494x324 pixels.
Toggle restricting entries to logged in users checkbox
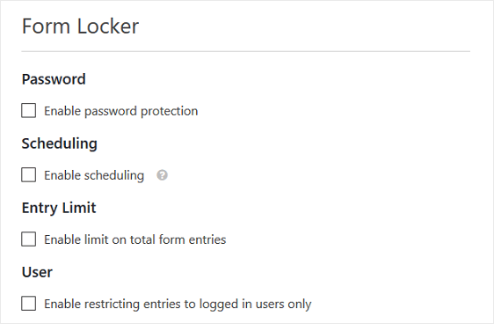pyautogui.click(x=29, y=304)
